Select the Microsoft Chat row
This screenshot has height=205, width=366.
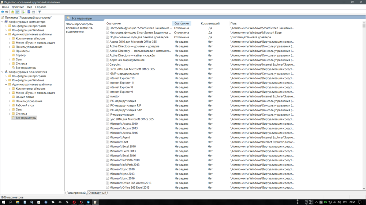(200, 142)
